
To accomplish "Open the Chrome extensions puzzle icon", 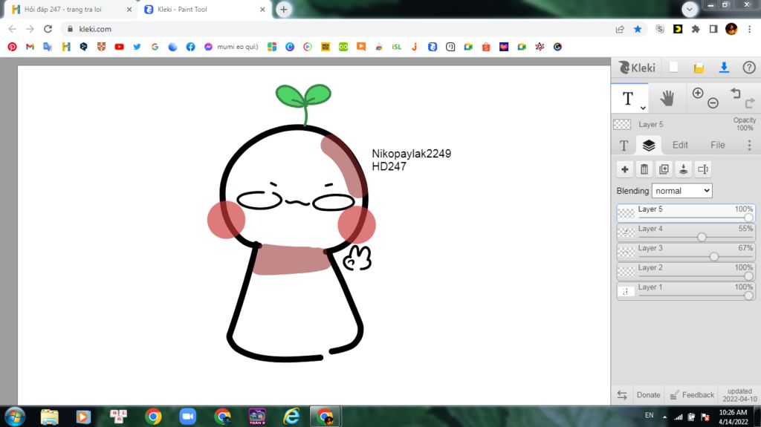I will [x=696, y=29].
